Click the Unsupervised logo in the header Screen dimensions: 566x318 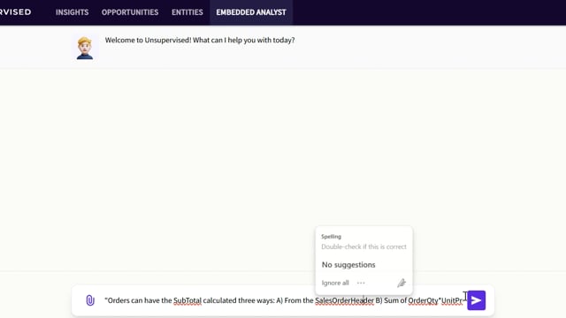[x=16, y=11]
